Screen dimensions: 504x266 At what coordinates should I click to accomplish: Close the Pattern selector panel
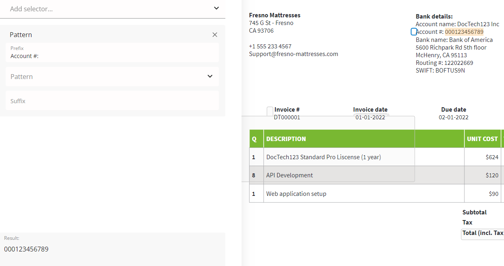click(215, 35)
